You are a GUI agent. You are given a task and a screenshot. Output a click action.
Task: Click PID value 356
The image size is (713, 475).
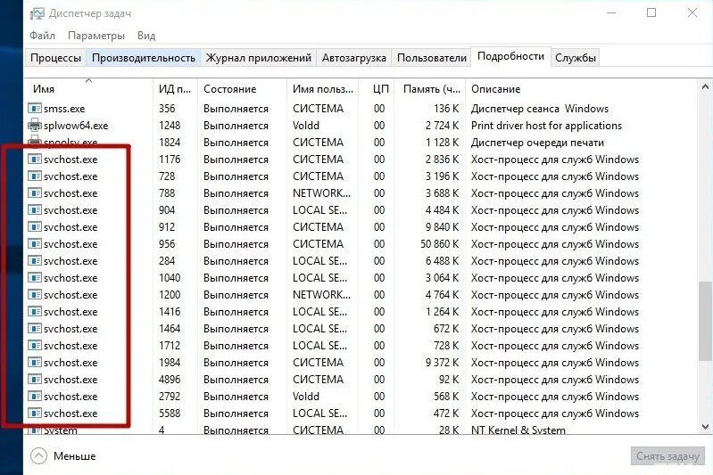[x=167, y=109]
